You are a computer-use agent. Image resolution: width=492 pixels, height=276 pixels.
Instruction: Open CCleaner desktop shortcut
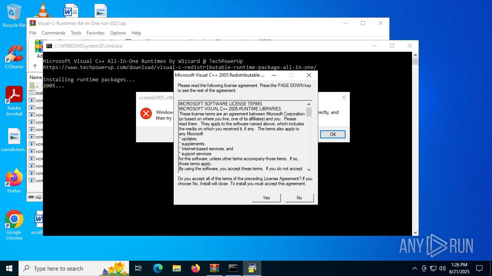(14, 57)
